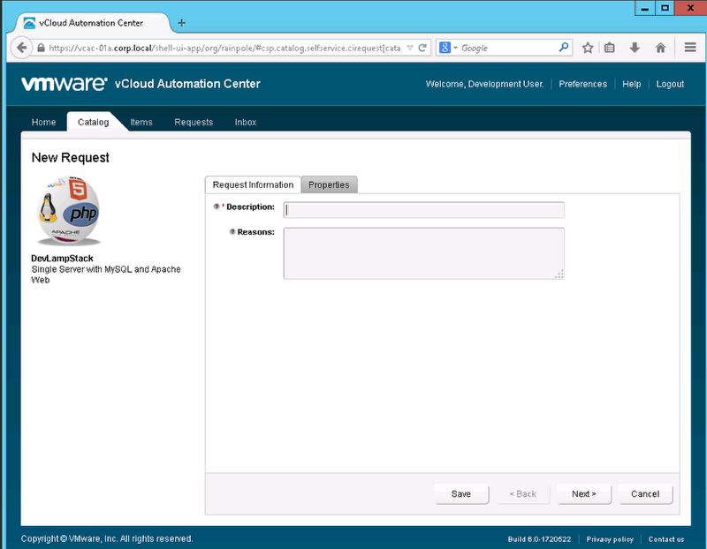
Task: Click the Next button
Action: click(584, 494)
